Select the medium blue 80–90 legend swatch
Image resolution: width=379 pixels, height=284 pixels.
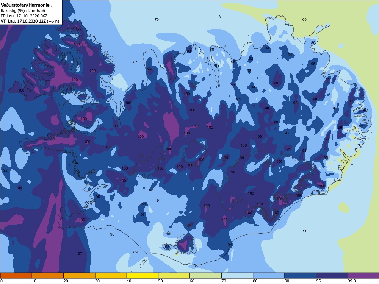[269, 276]
